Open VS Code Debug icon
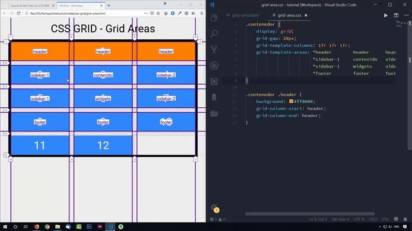Screen dimensions: 412x231 pyautogui.click(x=214, y=65)
